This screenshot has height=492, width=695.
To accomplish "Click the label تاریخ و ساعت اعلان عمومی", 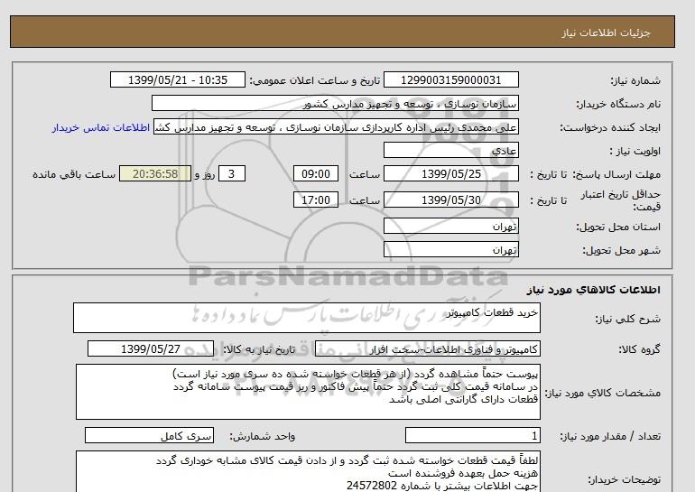I will click(315, 80).
